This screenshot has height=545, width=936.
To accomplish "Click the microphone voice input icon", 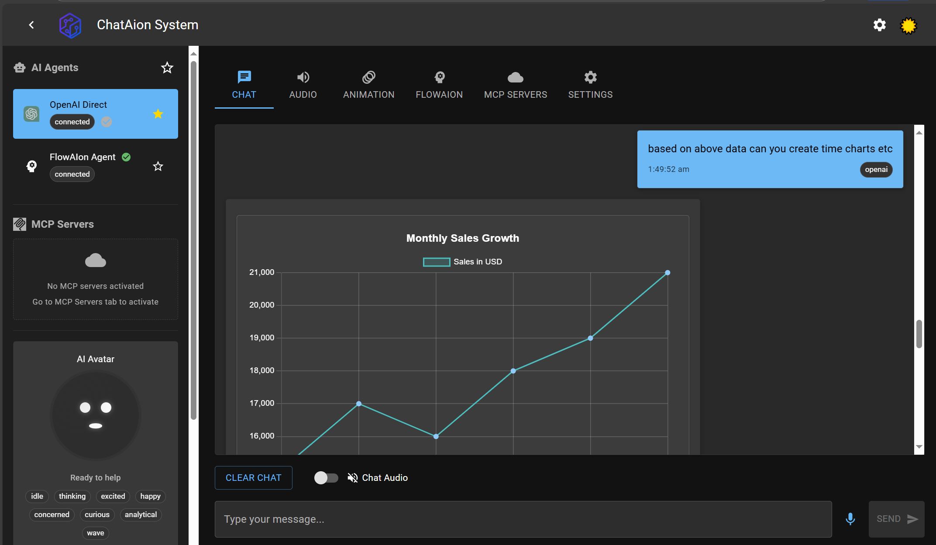I will click(850, 519).
